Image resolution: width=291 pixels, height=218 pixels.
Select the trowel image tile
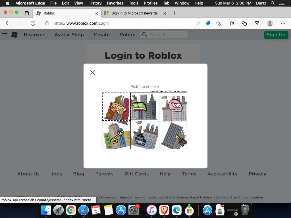[173, 135]
